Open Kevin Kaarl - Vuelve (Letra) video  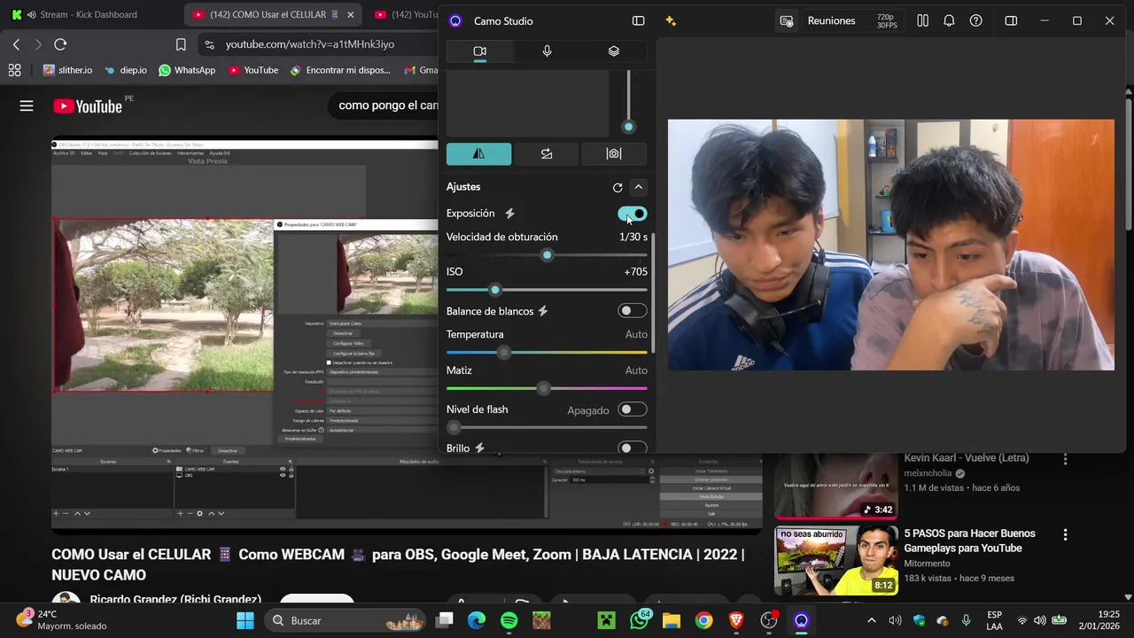pos(967,458)
